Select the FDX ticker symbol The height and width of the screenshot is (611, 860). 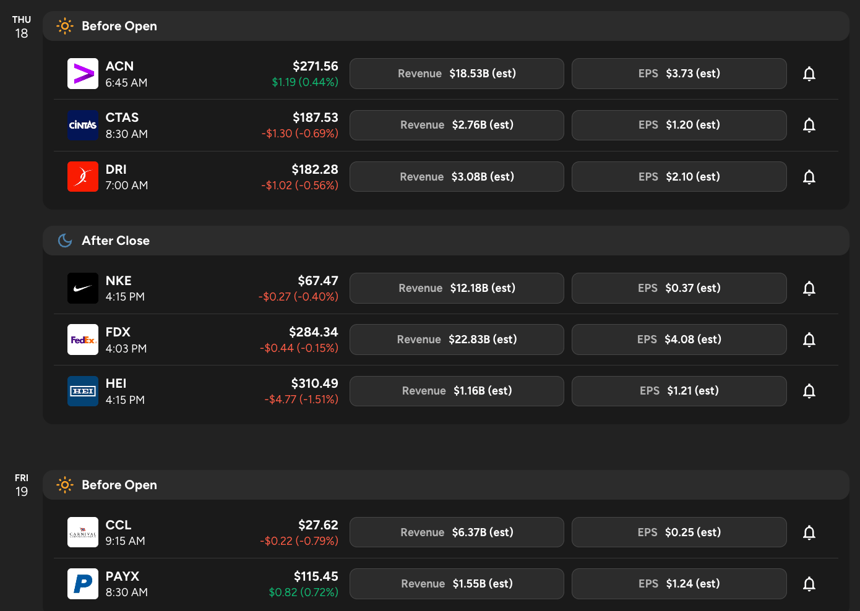[x=118, y=332]
